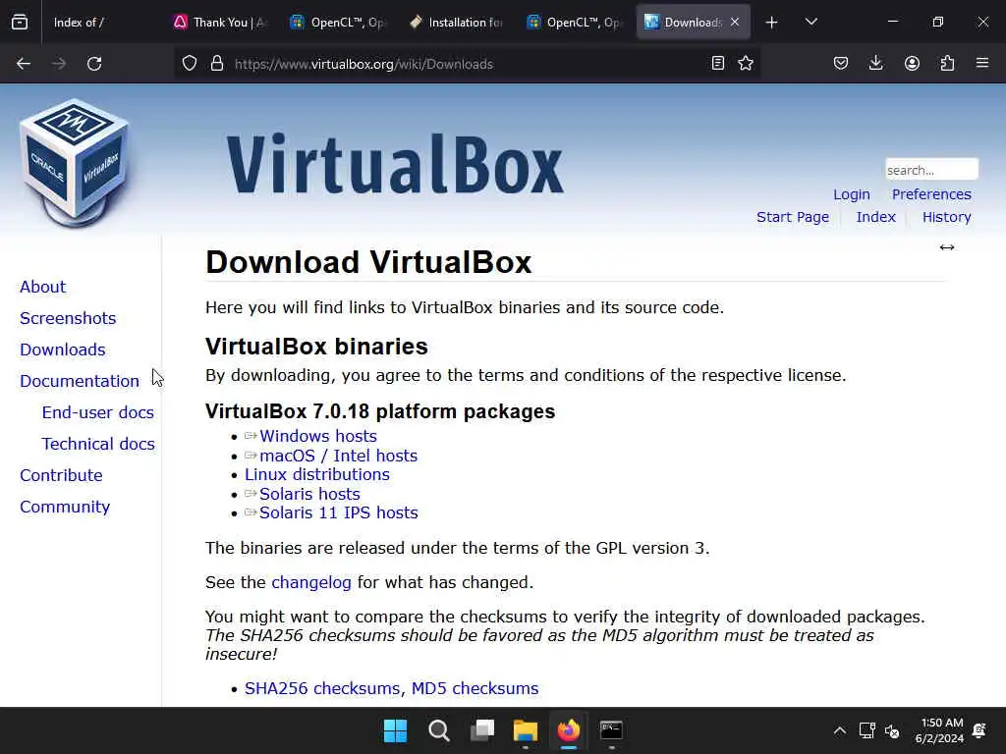The height and width of the screenshot is (754, 1006).
Task: Open the Index link
Action: 875,217
